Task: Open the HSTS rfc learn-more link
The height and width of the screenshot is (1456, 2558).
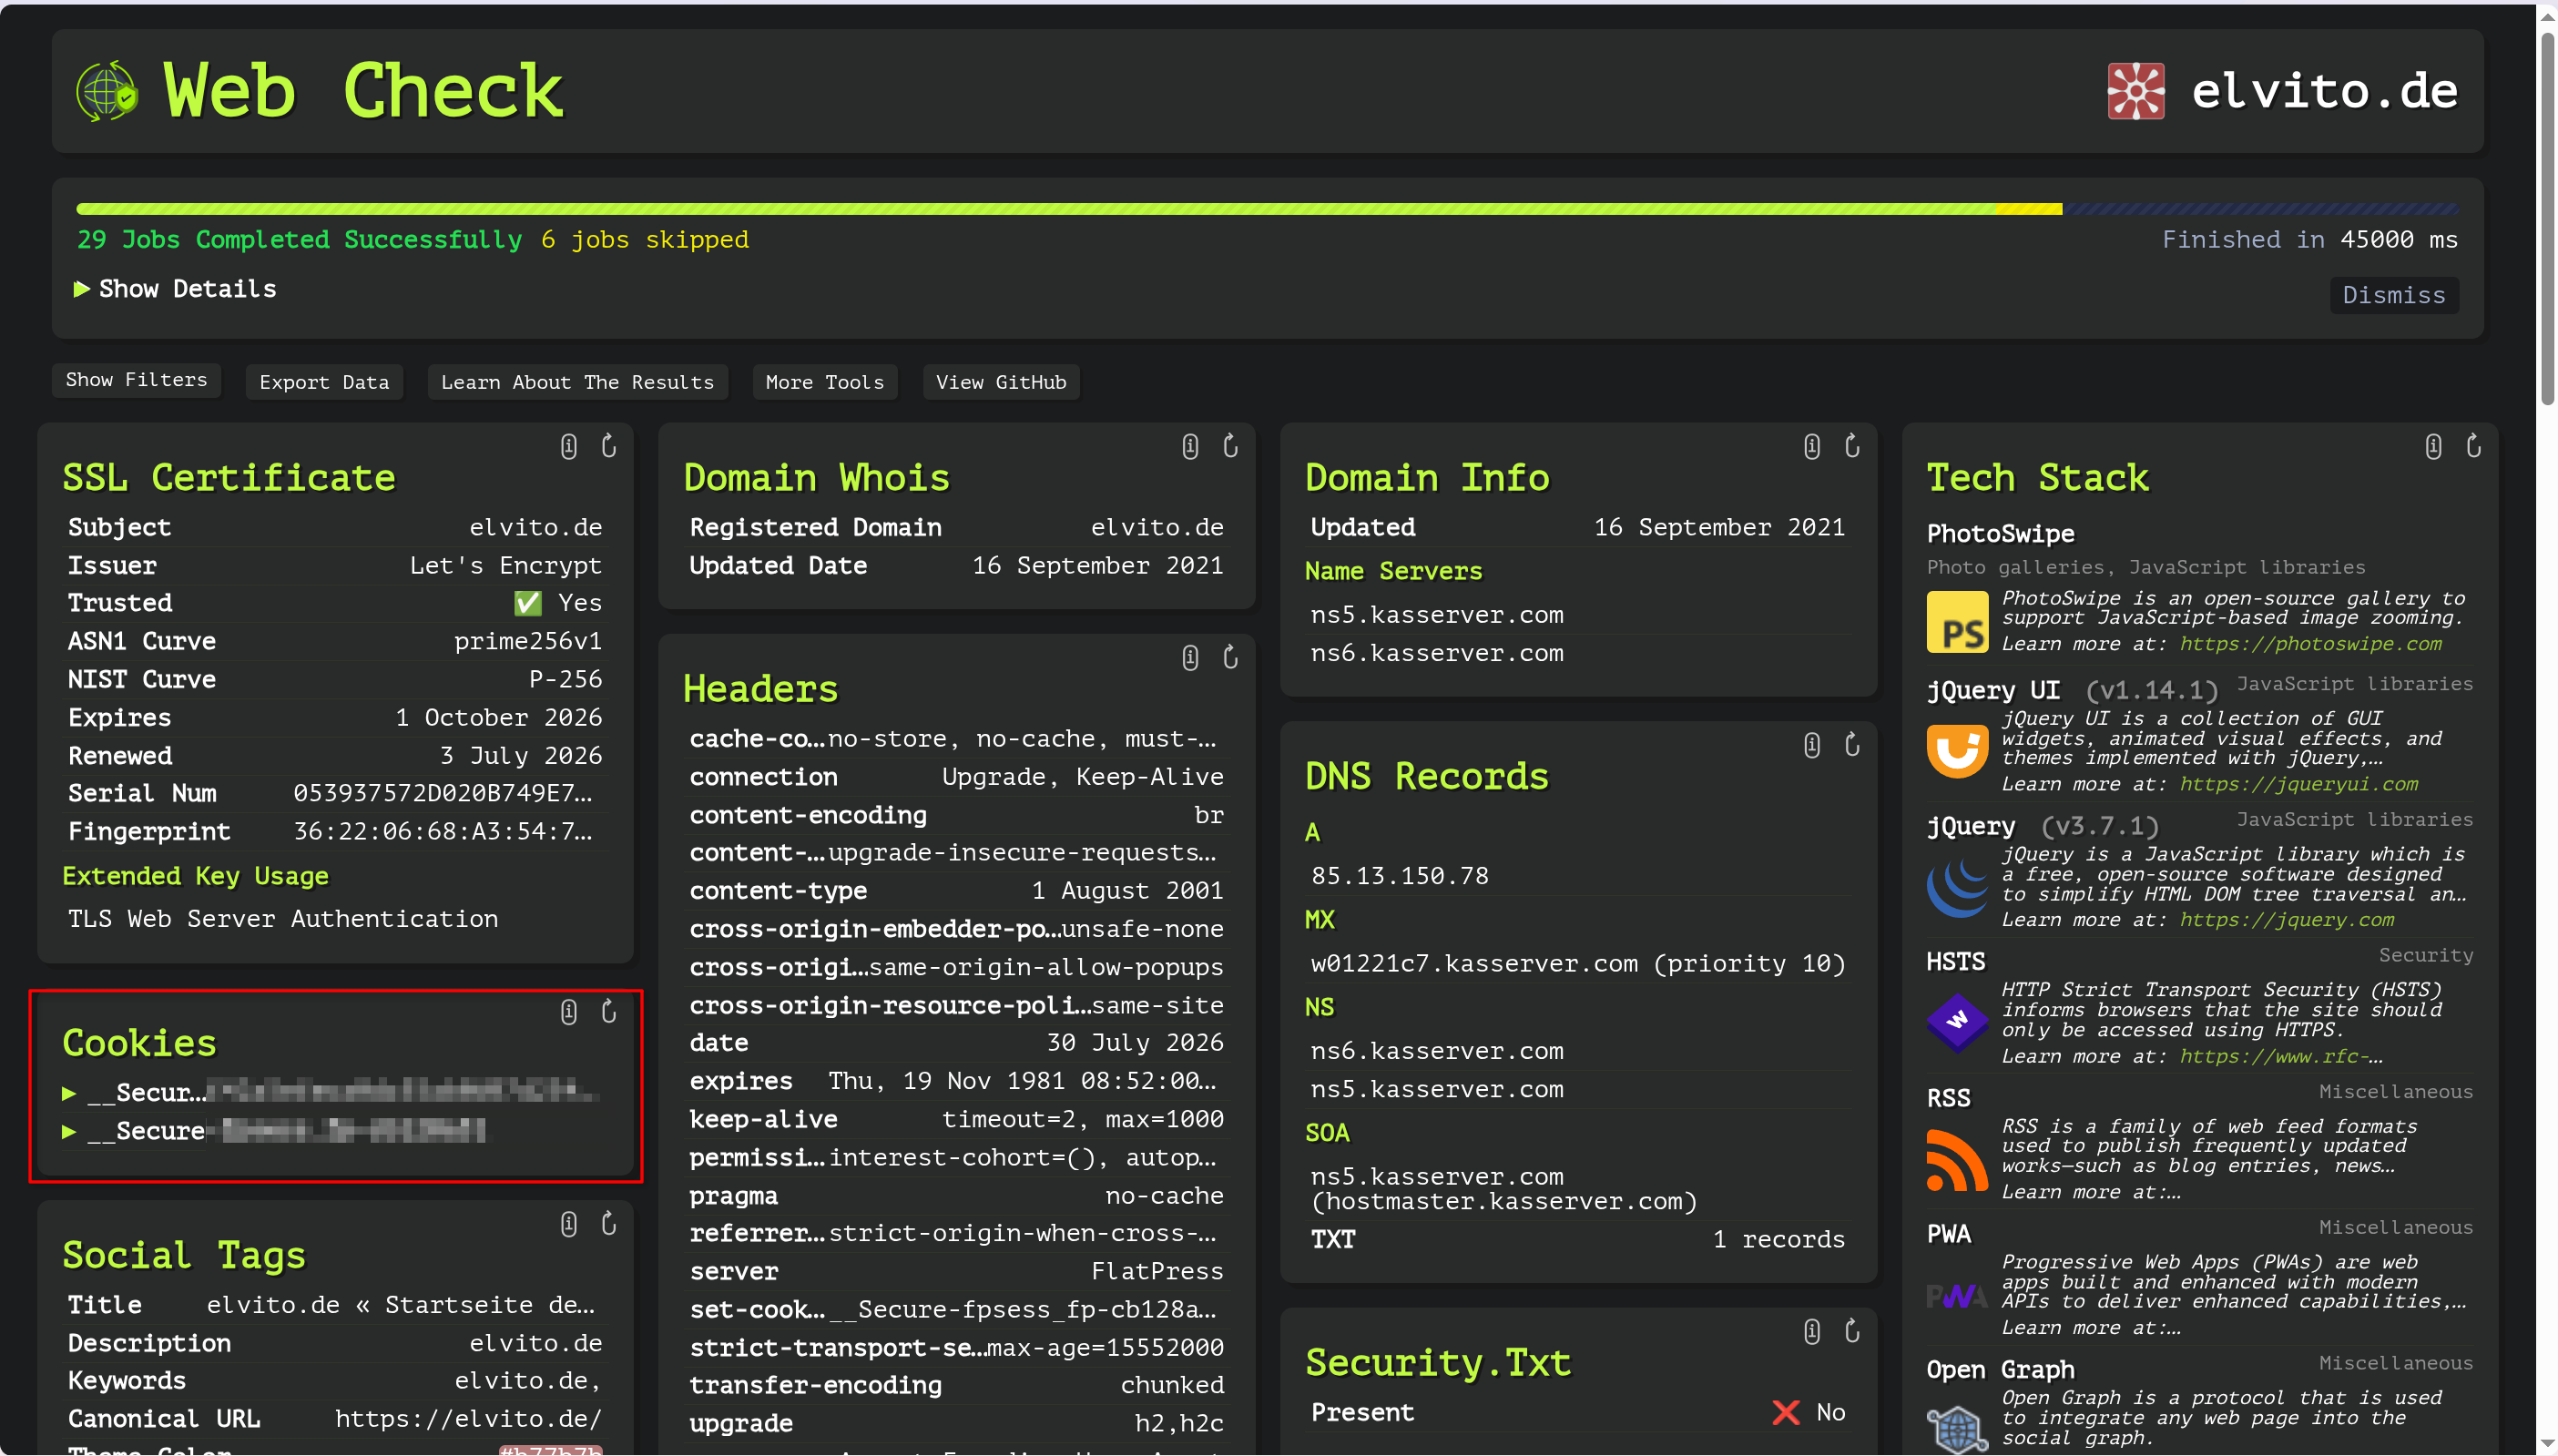Action: [x=2281, y=1056]
